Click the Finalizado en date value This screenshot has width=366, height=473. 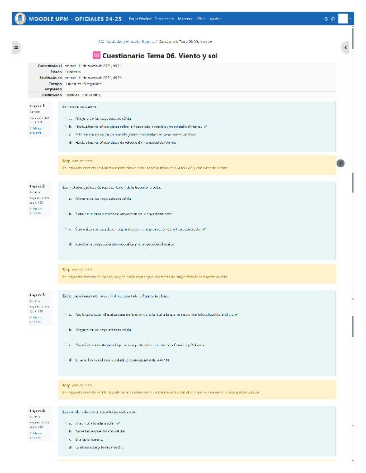pos(93,78)
